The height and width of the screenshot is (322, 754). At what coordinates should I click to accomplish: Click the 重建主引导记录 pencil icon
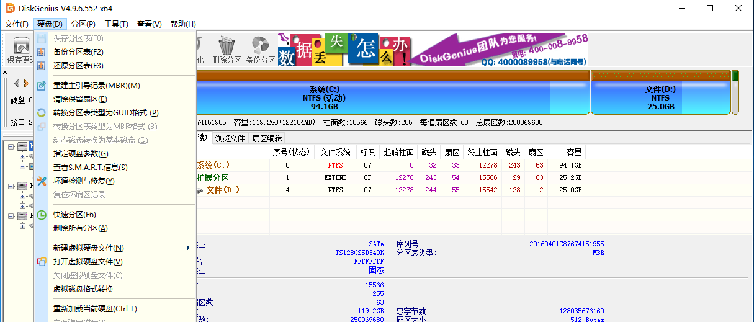tap(42, 86)
